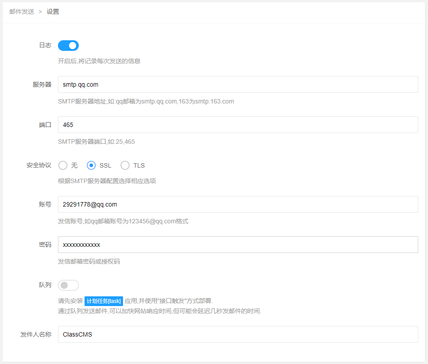Screen dimensions: 428x364
Task: Click the hint text 开启后,将记录每次发送的信息
Action: [99, 61]
